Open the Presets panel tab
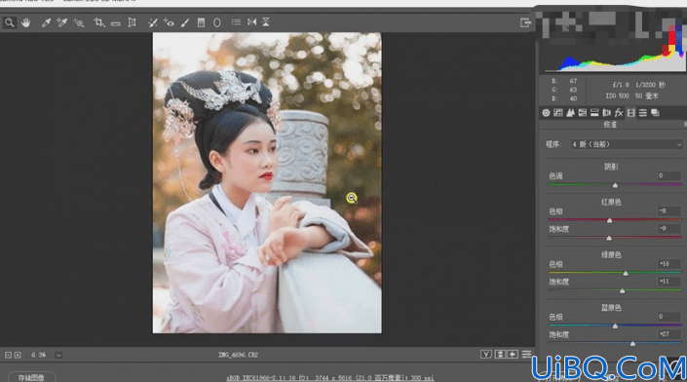This screenshot has width=687, height=382. pyautogui.click(x=643, y=113)
